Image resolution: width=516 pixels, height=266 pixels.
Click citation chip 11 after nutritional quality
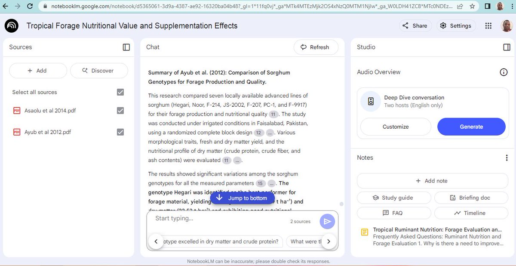point(273,114)
